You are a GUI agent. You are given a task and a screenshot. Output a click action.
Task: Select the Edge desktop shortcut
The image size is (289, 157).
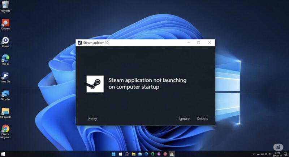tap(5, 60)
